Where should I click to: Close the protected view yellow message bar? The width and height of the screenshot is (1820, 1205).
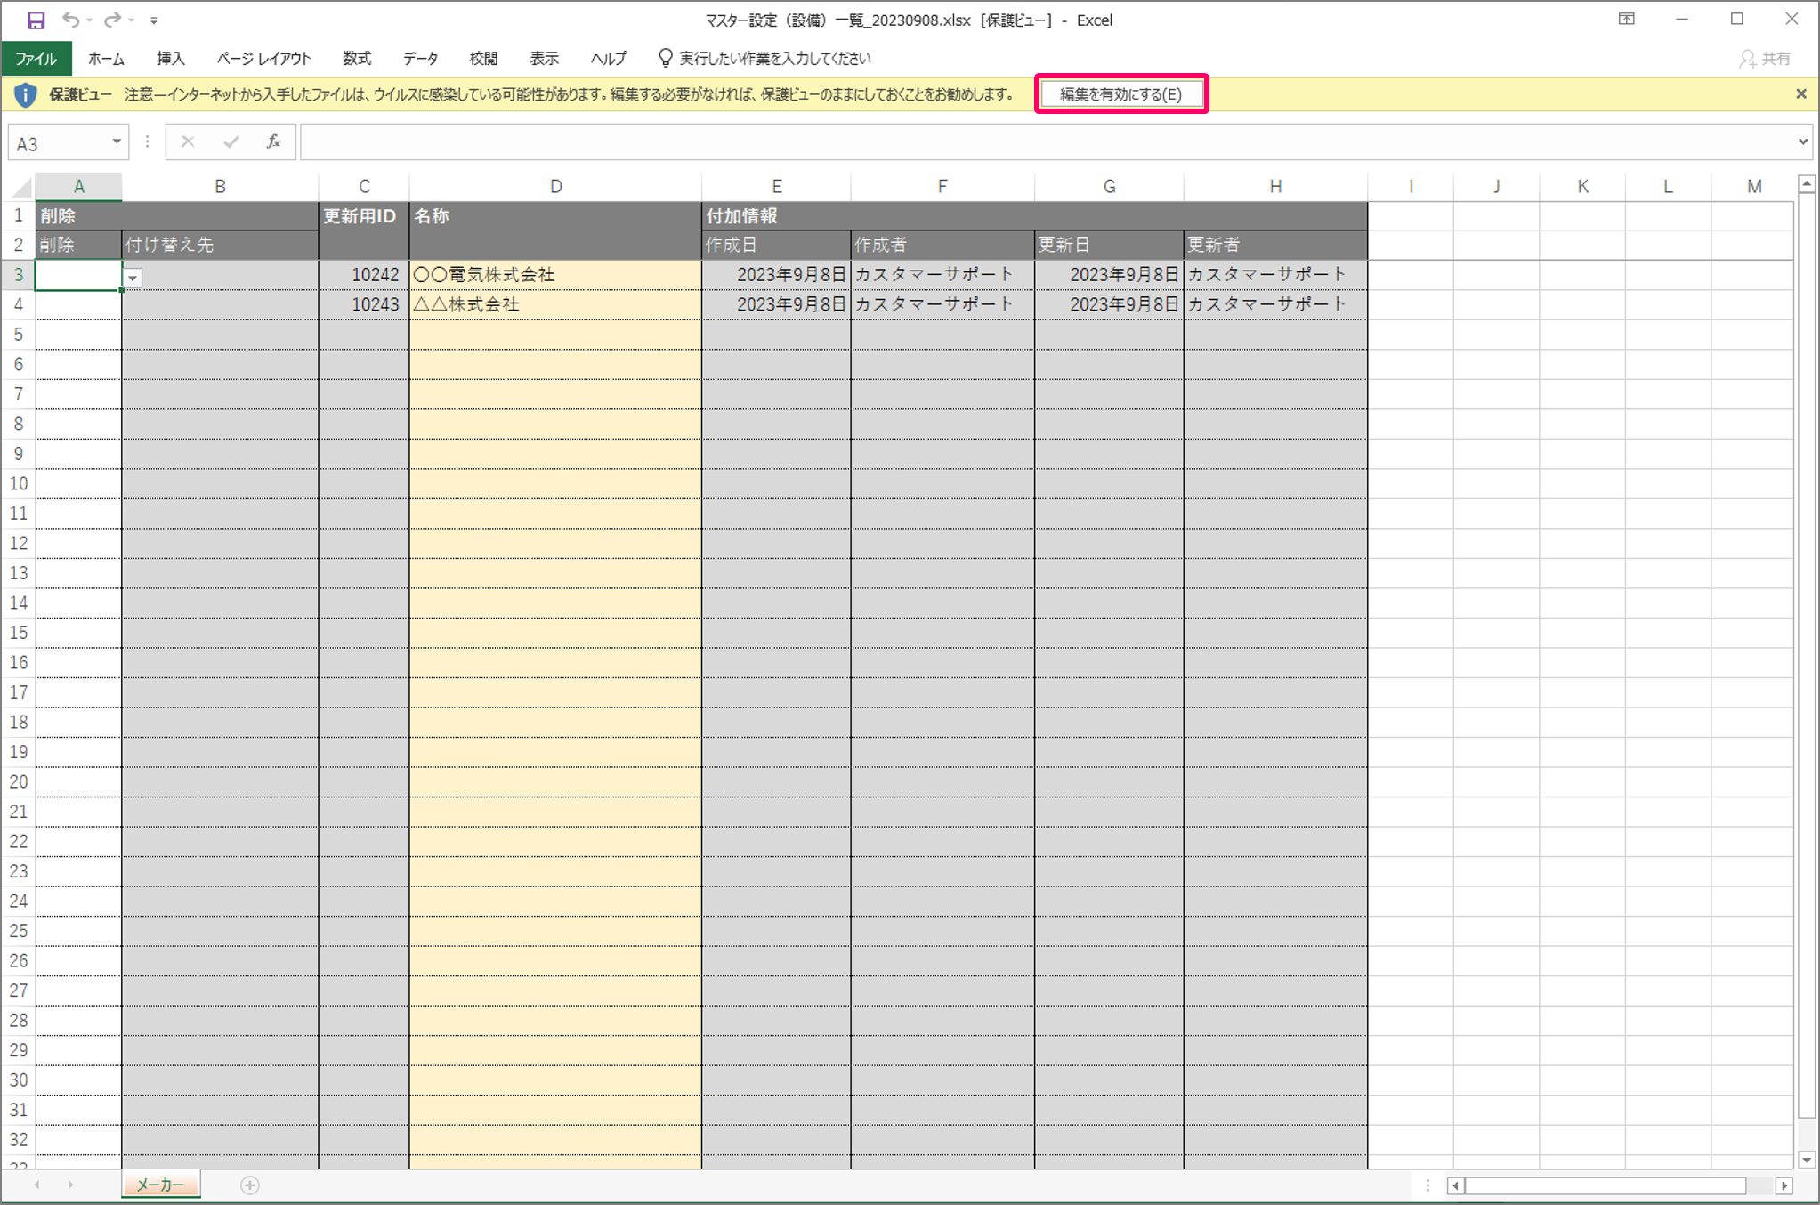click(1800, 93)
